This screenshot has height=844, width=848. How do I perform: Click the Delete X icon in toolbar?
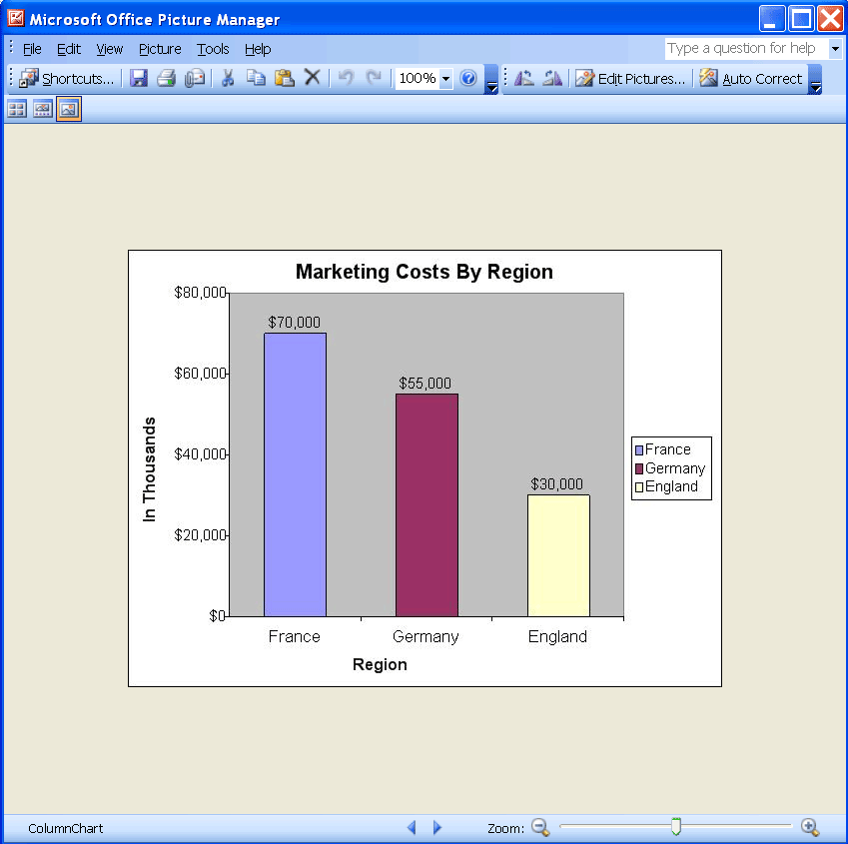click(313, 78)
